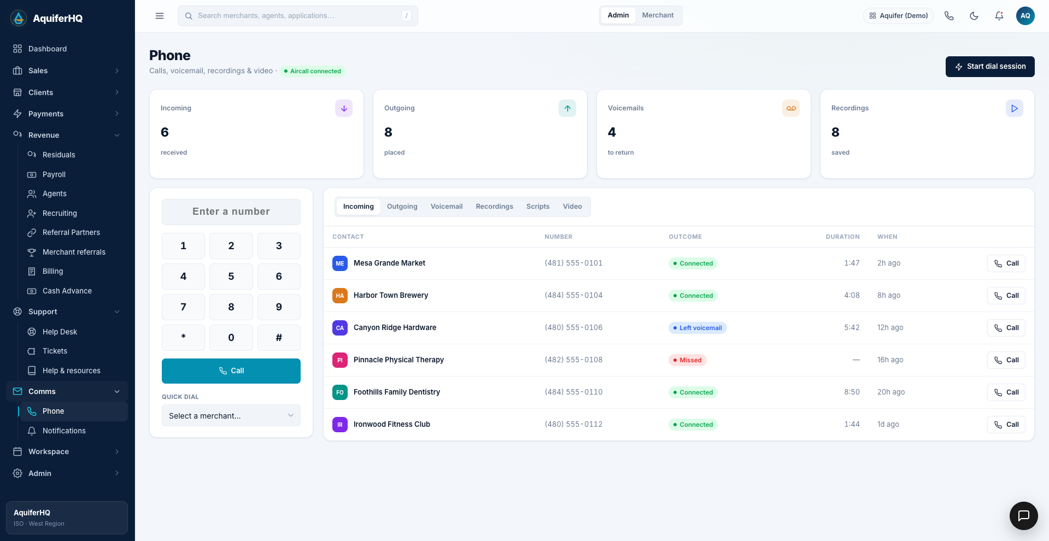
Task: Switch to the Recordings tab
Action: (x=494, y=207)
